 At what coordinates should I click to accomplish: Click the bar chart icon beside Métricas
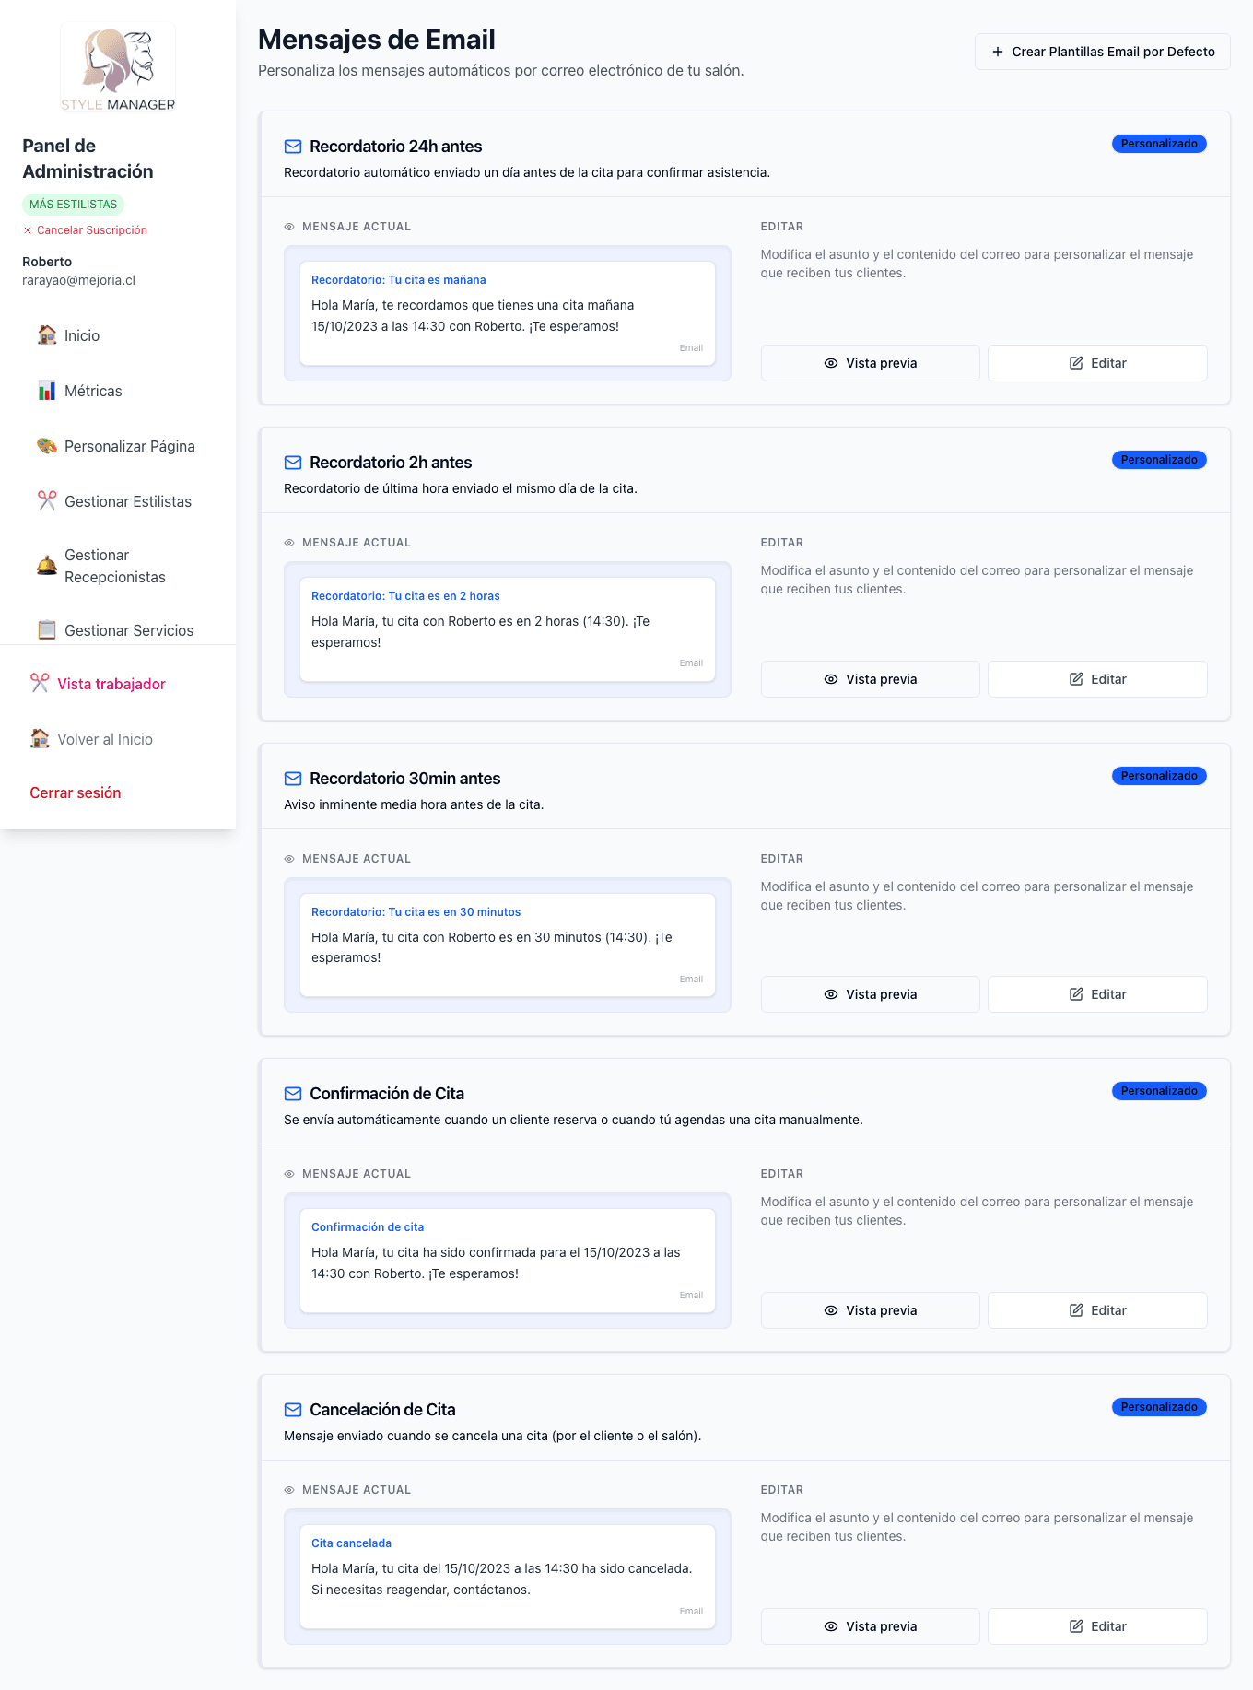pyautogui.click(x=47, y=391)
